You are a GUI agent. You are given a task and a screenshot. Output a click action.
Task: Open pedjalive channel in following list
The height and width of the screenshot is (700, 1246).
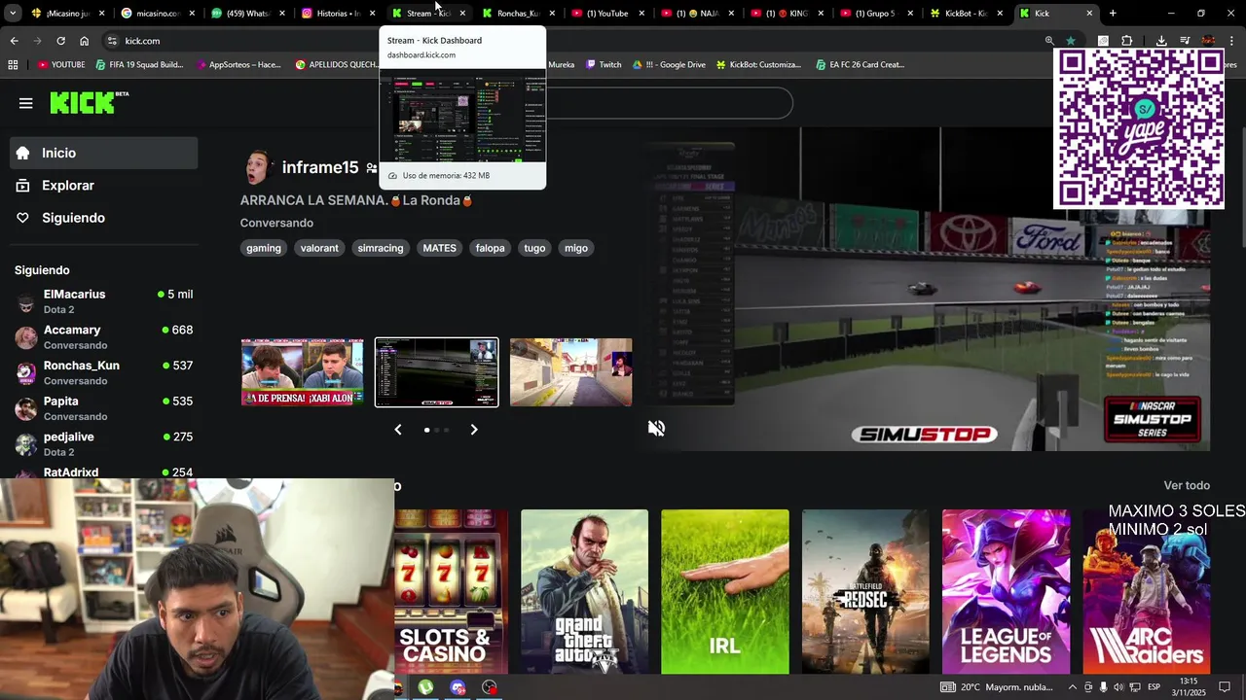click(x=104, y=444)
